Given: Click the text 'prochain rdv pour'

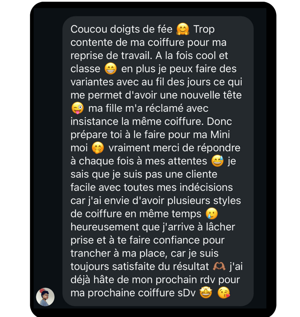Looking at the screenshot, I should tap(198, 280).
